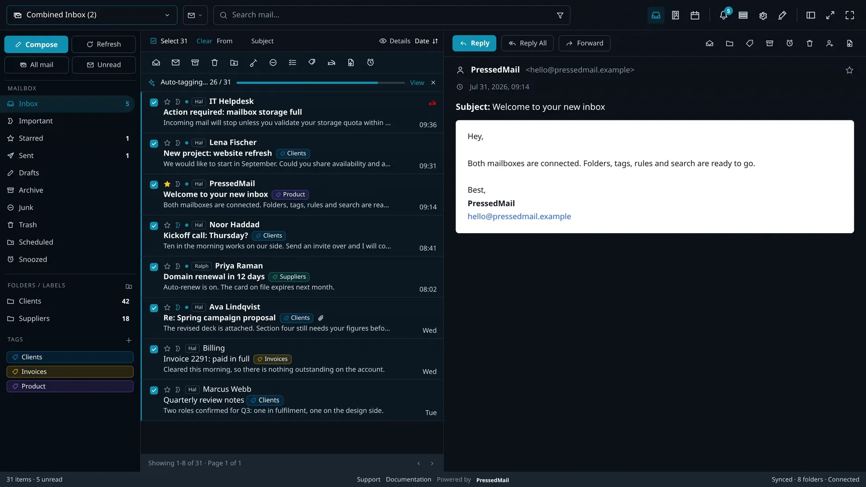Viewport: 866px width, 487px height.
Task: Snooze open message via reading pane alarm icon
Action: point(790,43)
